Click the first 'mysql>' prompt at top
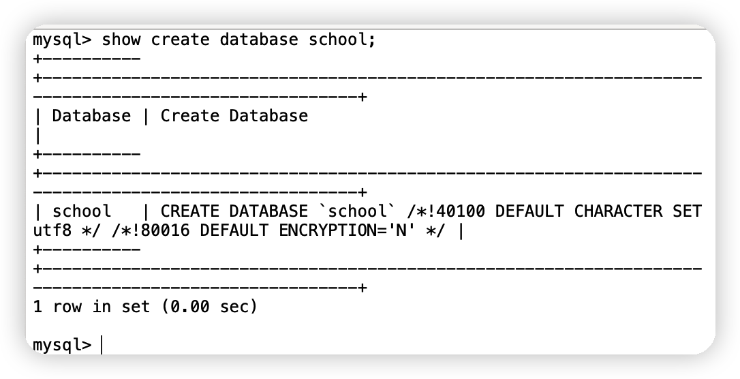 tap(62, 40)
